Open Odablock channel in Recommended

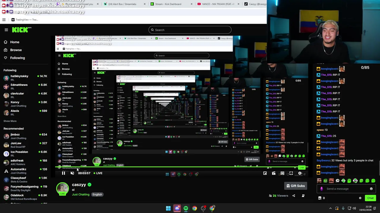click(25, 197)
